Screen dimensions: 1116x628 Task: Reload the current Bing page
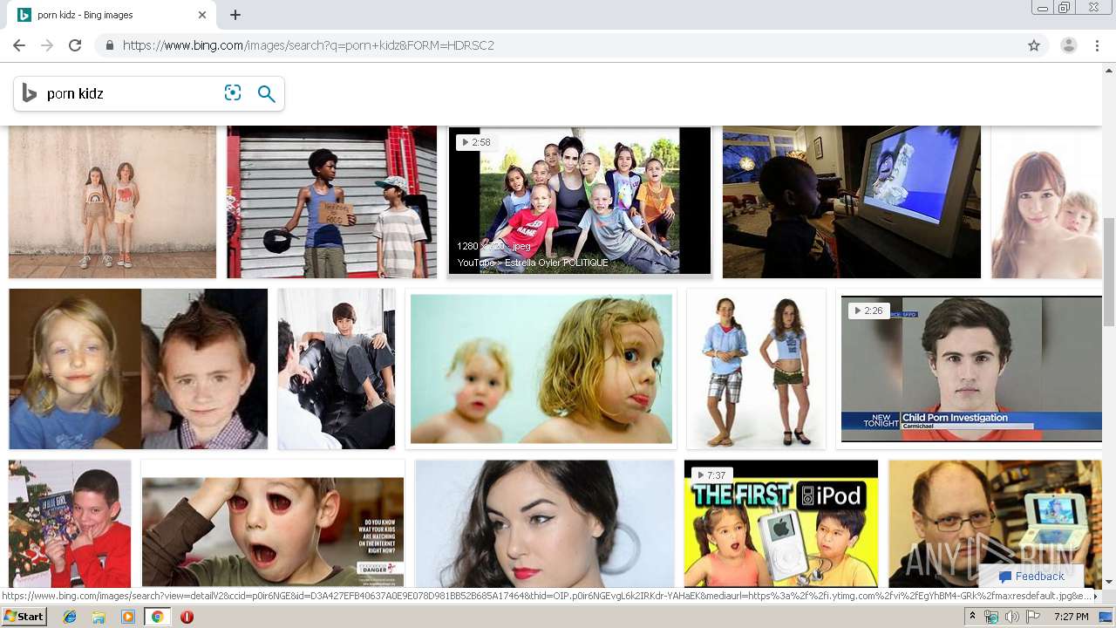coord(75,45)
